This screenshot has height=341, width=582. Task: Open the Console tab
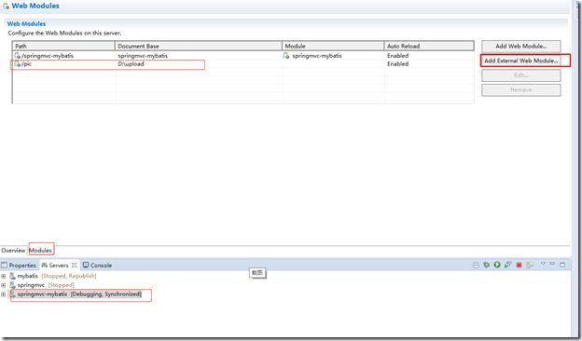[97, 265]
